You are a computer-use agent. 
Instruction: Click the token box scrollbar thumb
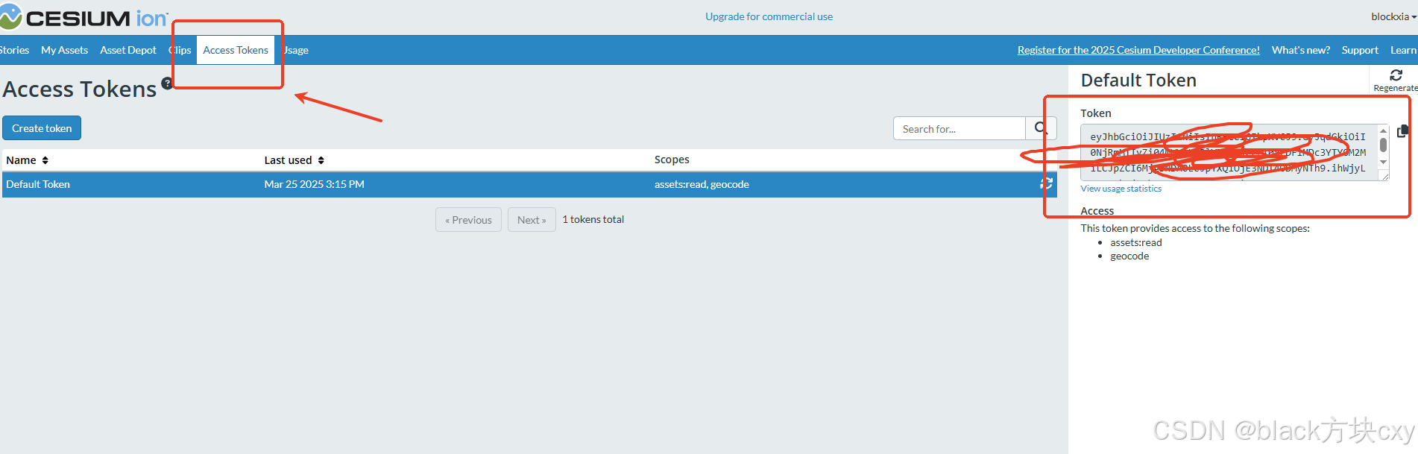1383,145
